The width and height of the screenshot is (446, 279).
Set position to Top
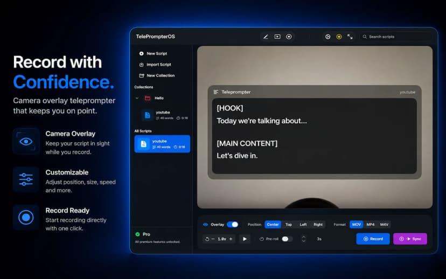[289, 225]
